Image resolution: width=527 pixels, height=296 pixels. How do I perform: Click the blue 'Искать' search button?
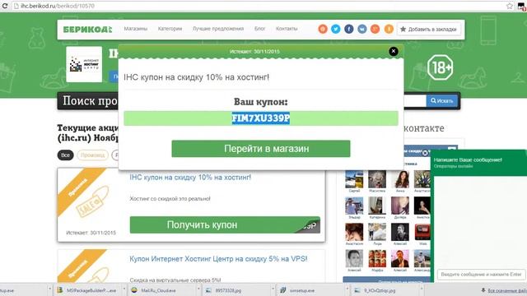pos(442,100)
